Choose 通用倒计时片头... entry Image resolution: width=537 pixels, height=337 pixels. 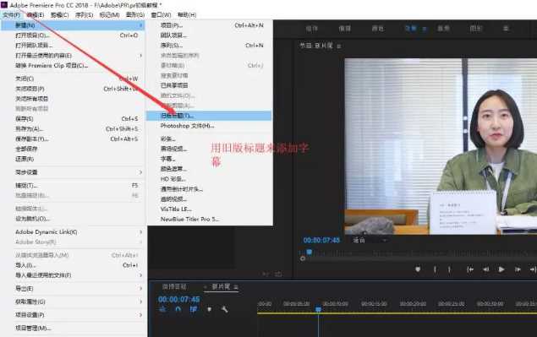point(210,189)
